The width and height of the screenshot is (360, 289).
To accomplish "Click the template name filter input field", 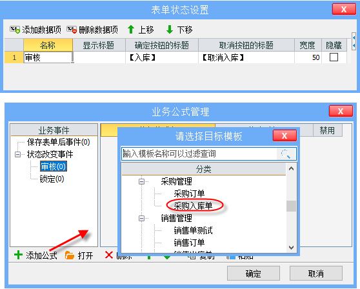I will pos(199,154).
